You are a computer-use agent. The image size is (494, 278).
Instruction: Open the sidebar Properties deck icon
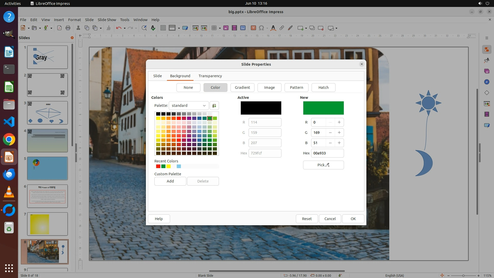click(487, 49)
